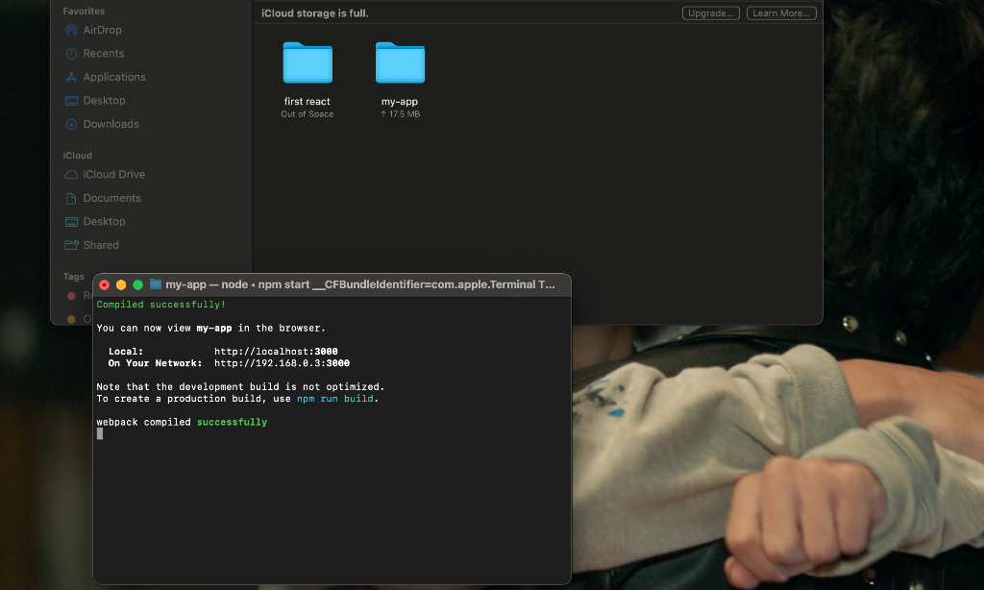Collapse the iCloud sidebar section
984x590 pixels.
77,155
